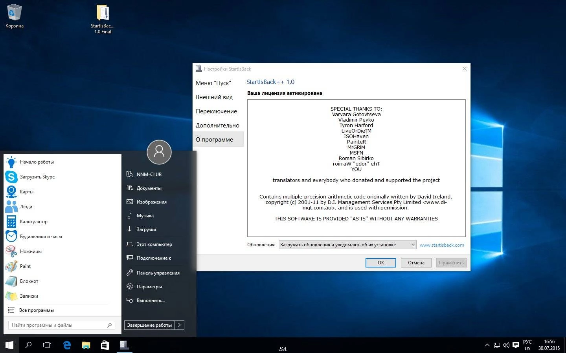Click the credits text box

[357, 168]
